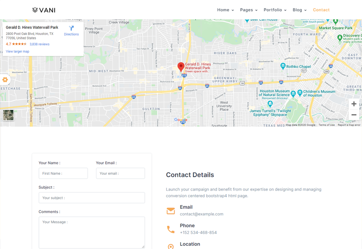Image resolution: width=362 pixels, height=249 pixels.
Task: Expand the Portfolio dropdown chevron
Action: click(x=285, y=10)
